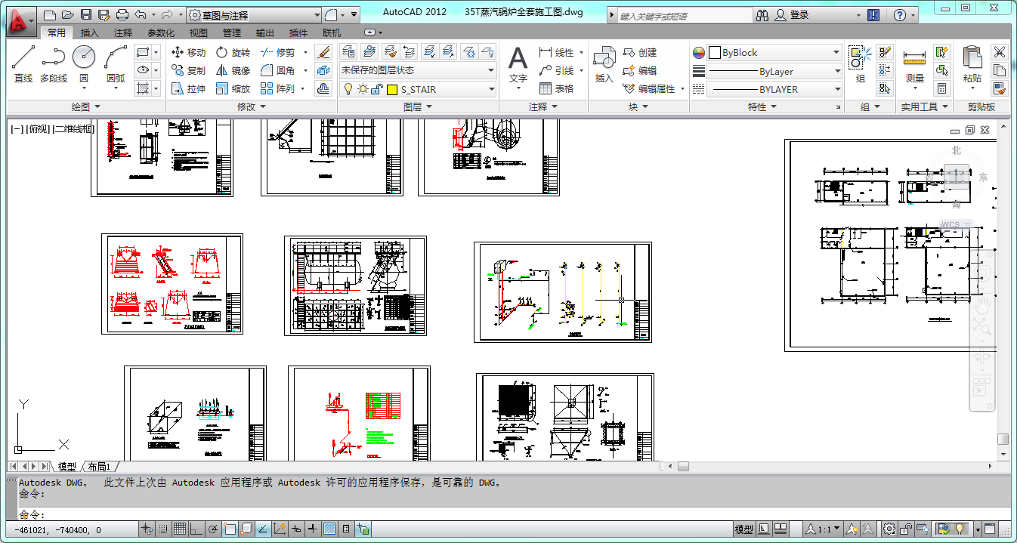Click the ByBlock white color swatch

coord(715,53)
